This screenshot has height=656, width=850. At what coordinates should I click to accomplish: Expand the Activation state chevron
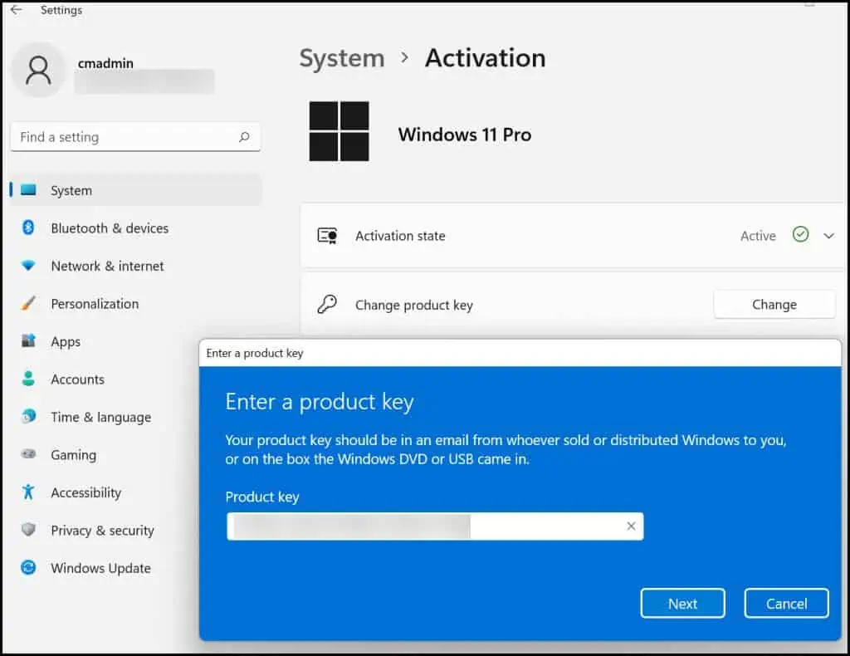tap(829, 236)
